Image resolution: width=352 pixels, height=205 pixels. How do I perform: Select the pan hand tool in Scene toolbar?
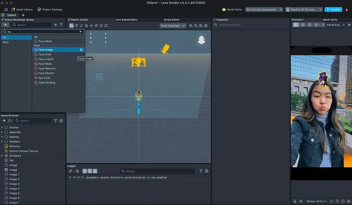pos(77,25)
